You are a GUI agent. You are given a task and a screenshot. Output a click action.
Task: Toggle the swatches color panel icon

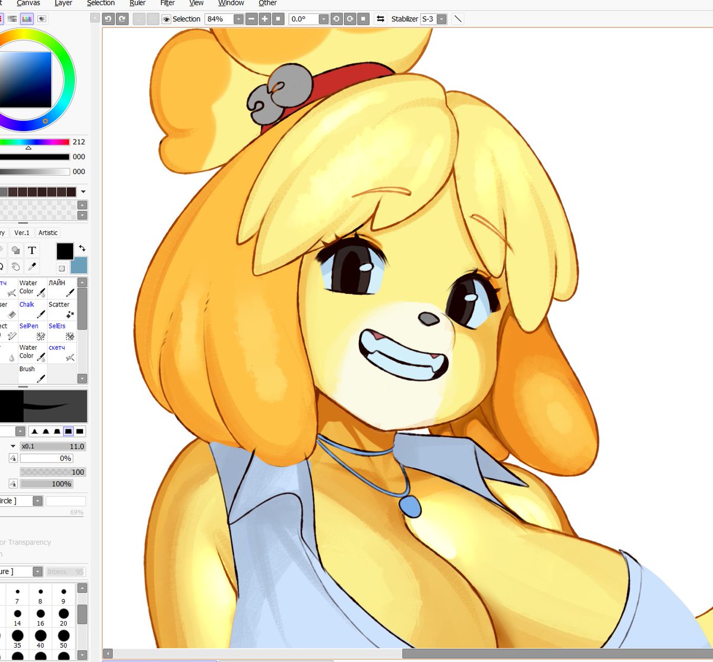[27, 19]
